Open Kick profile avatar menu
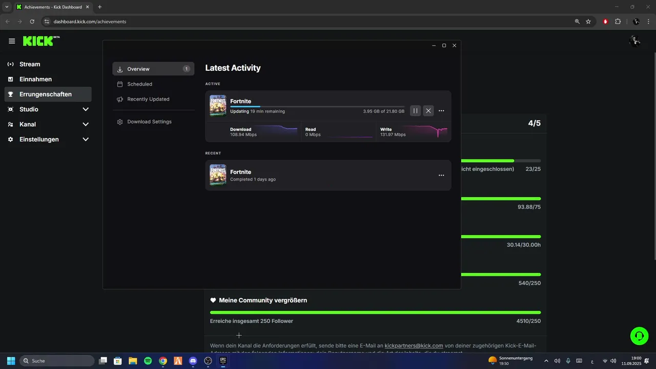The image size is (656, 369). tap(635, 41)
